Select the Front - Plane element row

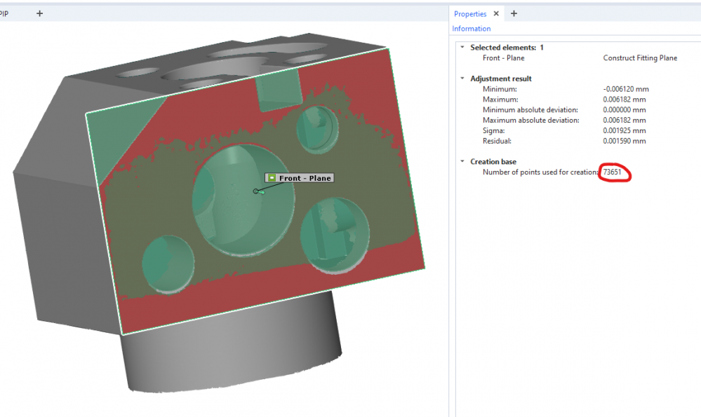click(x=503, y=58)
